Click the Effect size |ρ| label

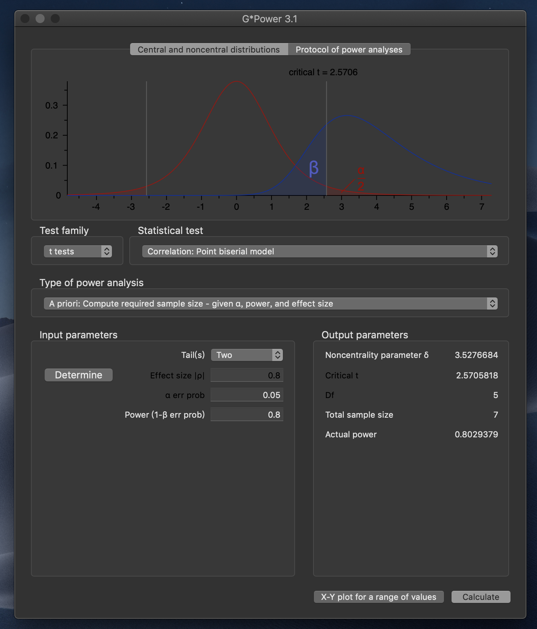point(177,375)
